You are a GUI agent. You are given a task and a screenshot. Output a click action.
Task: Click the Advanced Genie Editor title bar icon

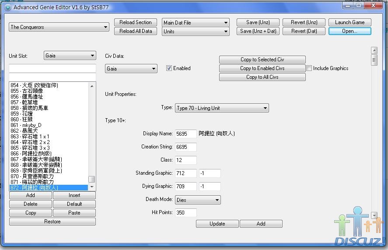point(8,7)
